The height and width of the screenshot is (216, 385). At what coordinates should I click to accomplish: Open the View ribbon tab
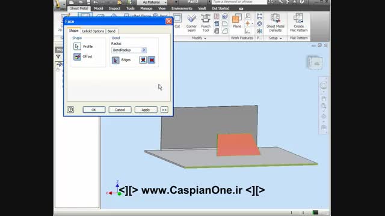(x=162, y=8)
